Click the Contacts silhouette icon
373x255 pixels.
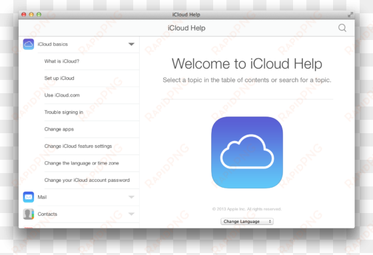pyautogui.click(x=28, y=214)
